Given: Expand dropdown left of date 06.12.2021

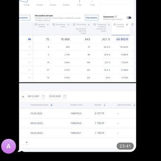Looking at the screenshot, I should tap(23, 97).
